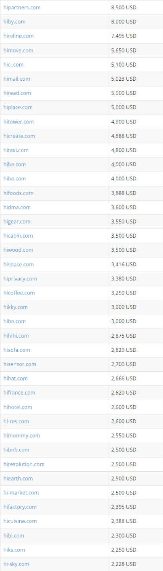Select hispace.com domain link
163x571 pixels.
pyautogui.click(x=19, y=264)
